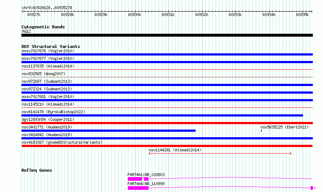
Task: Click the 60929k ruler position
Action: click(x=101, y=15)
